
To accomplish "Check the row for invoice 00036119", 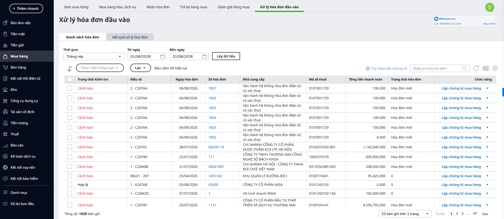I will tap(70, 147).
